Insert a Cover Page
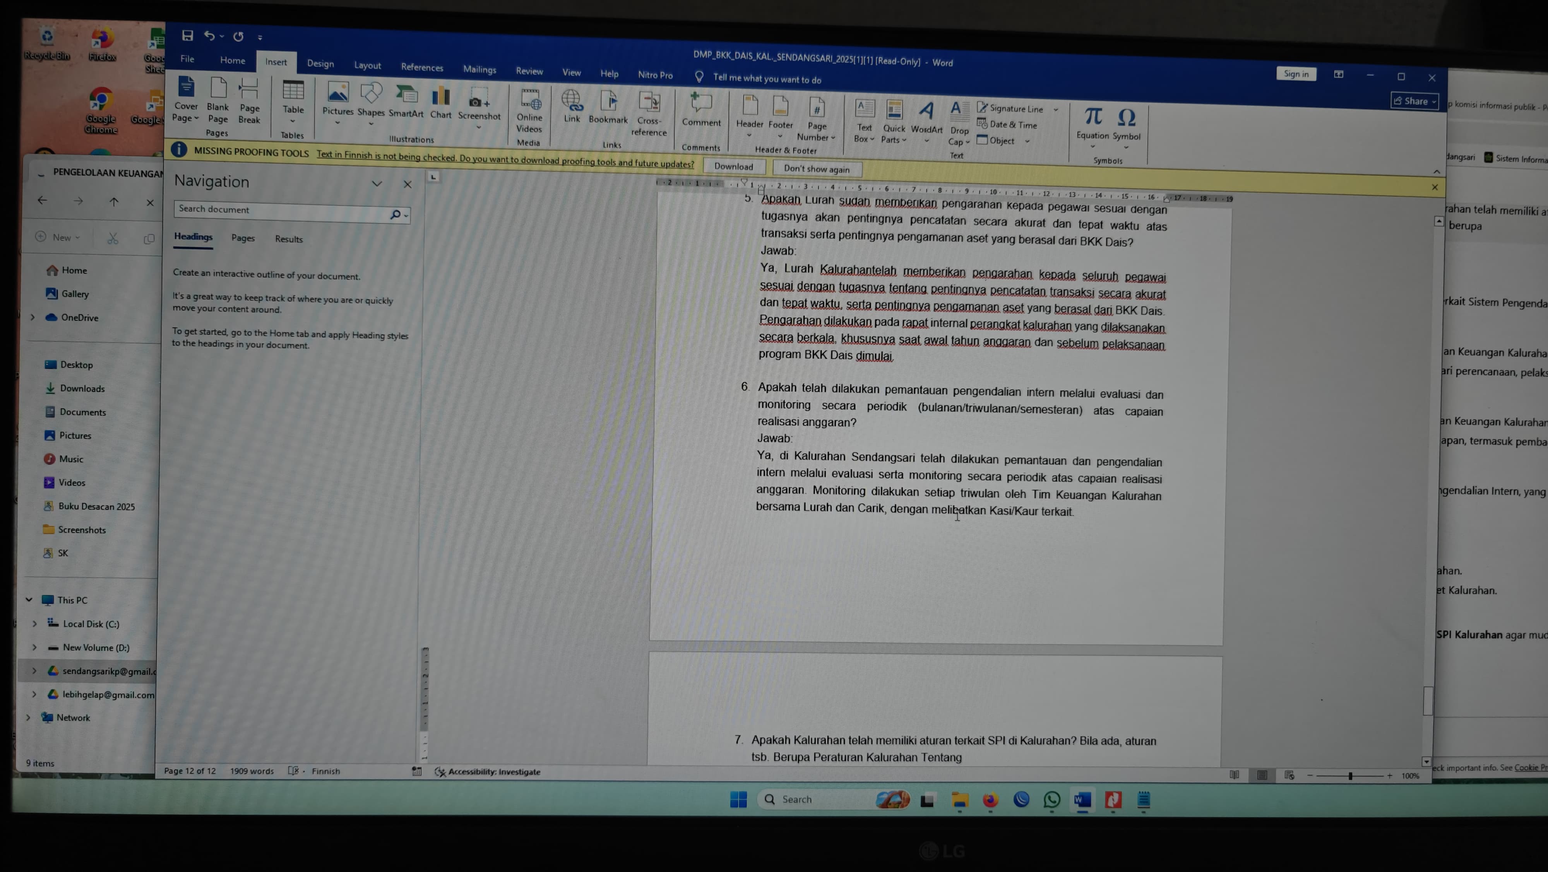The image size is (1548, 872). [186, 100]
